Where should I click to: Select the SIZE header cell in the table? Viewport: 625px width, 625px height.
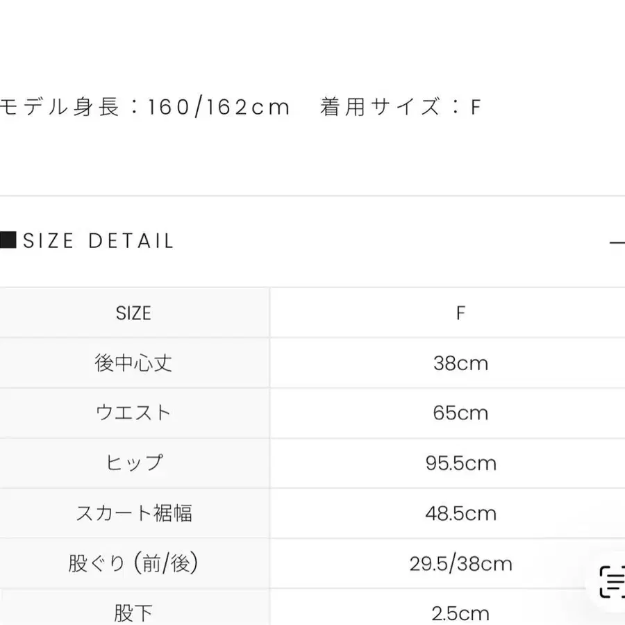[x=133, y=313]
